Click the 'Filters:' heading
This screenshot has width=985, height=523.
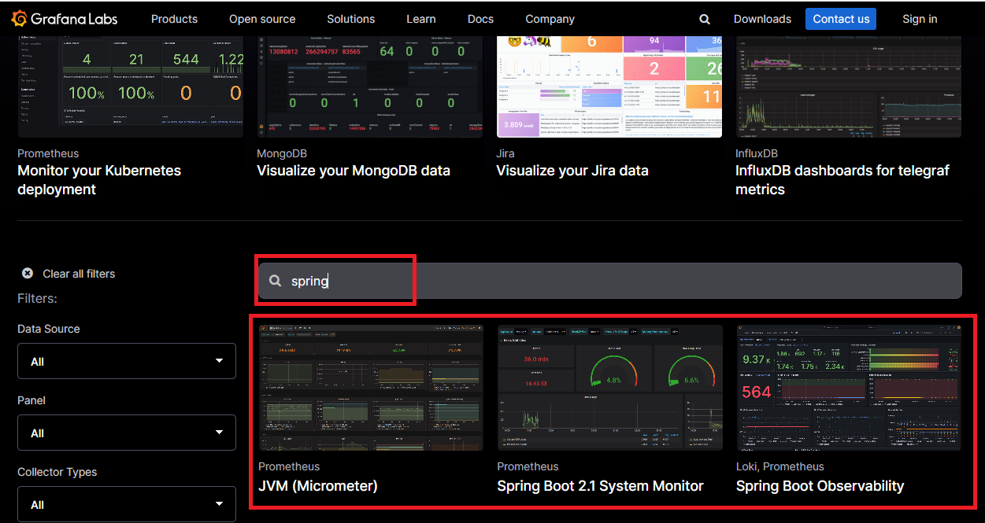(x=37, y=299)
